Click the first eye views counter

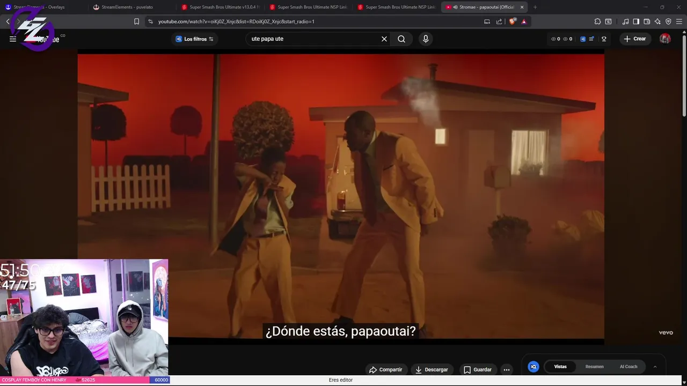[556, 39]
